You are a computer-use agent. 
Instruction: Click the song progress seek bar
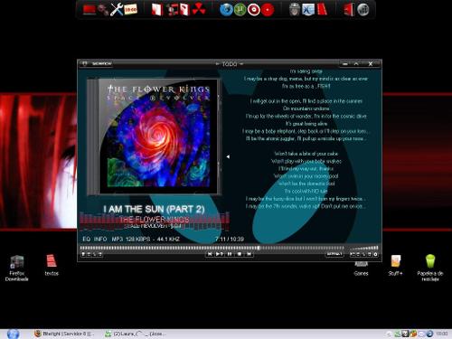pyautogui.click(x=212, y=248)
